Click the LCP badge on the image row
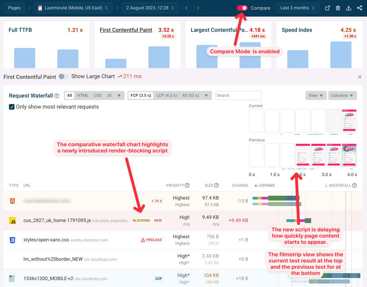 (x=158, y=279)
